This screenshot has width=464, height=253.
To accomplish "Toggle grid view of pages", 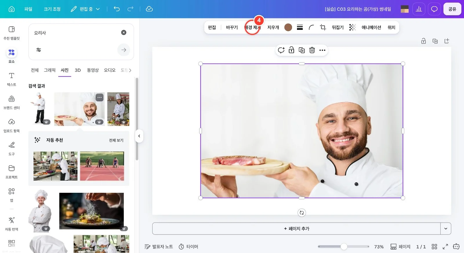I will [434, 246].
